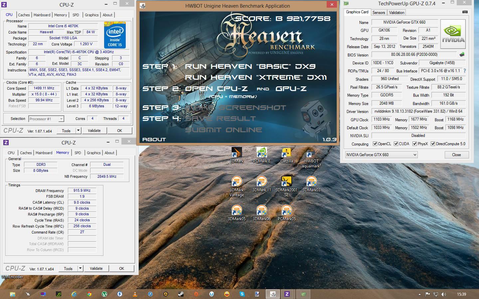Click Take Screenshot in Heaven app
The height and width of the screenshot is (299, 479).
[235, 107]
